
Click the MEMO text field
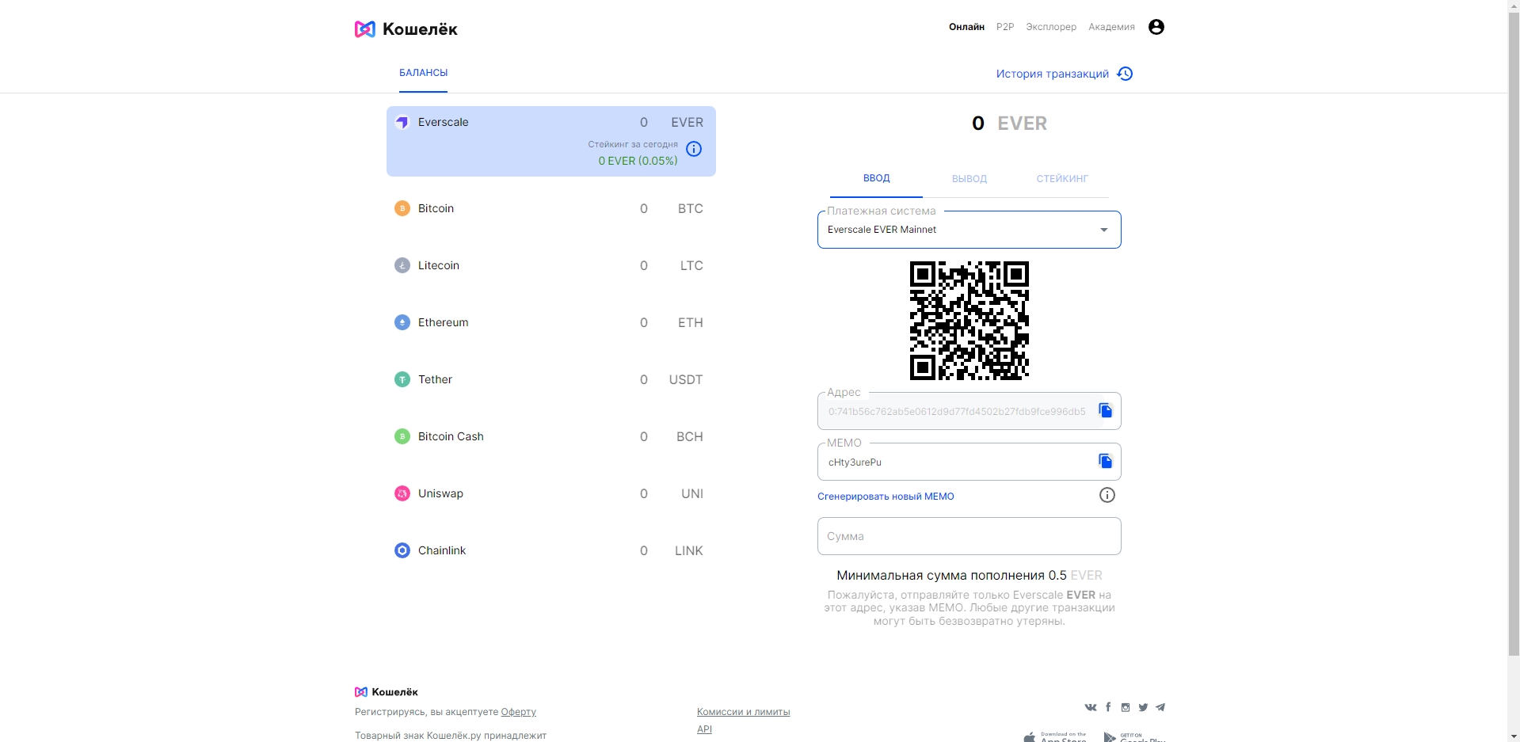click(x=957, y=462)
